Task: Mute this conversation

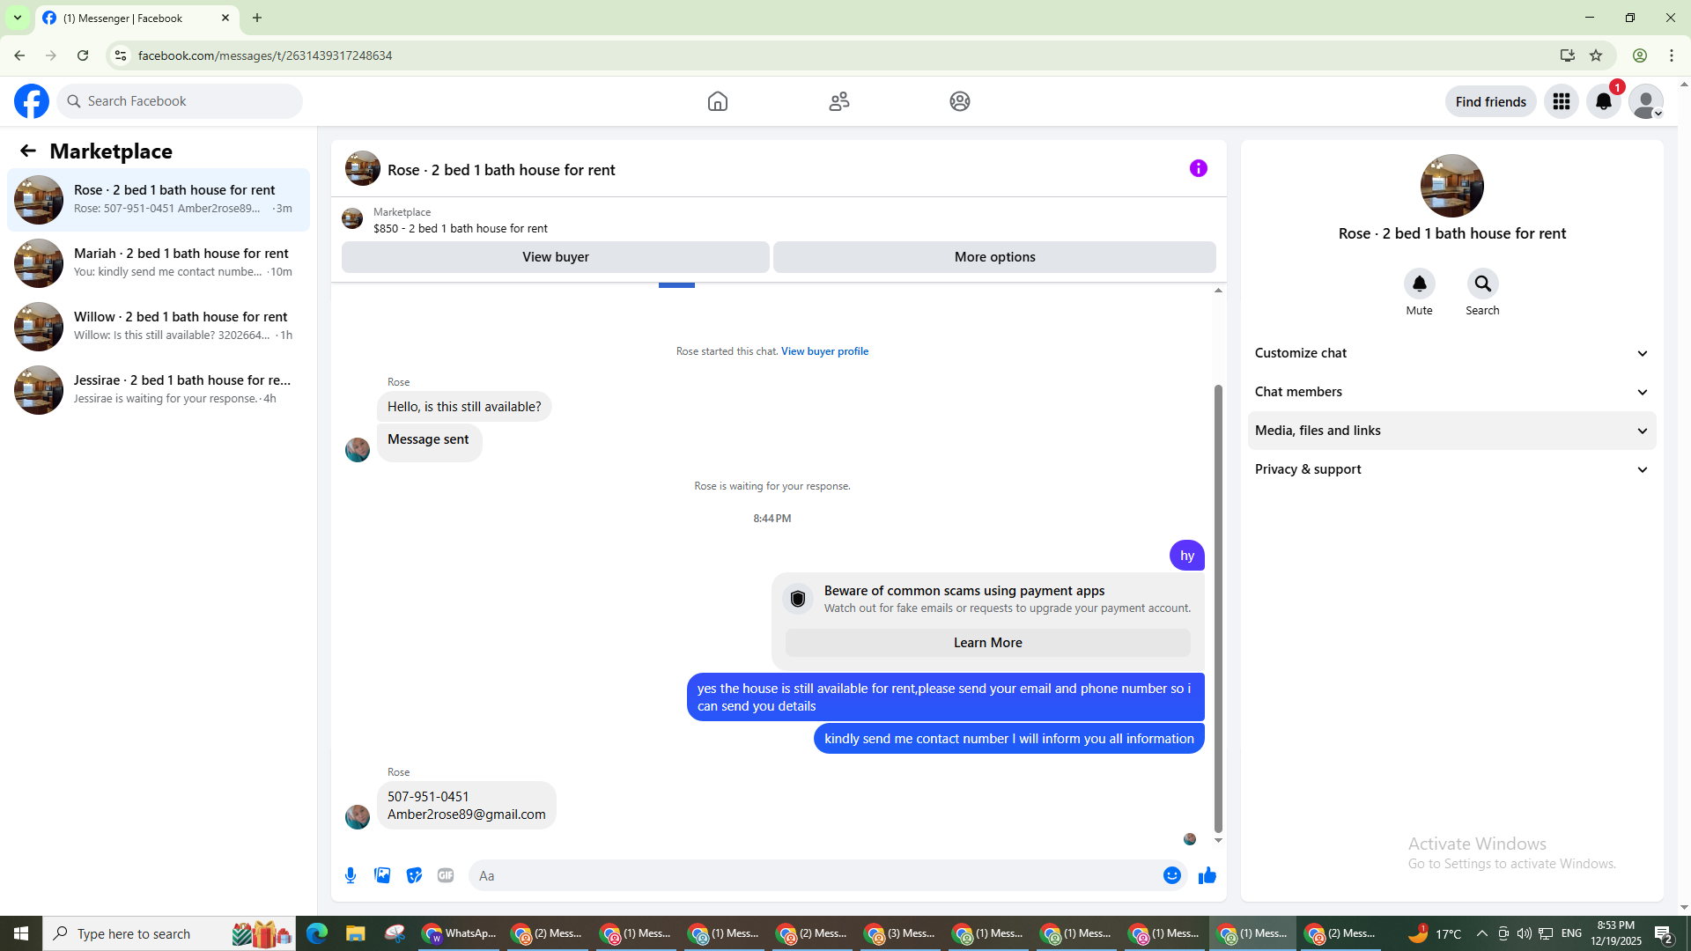Action: point(1419,284)
